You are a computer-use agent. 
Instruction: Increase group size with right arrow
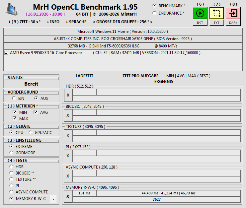click(151, 22)
